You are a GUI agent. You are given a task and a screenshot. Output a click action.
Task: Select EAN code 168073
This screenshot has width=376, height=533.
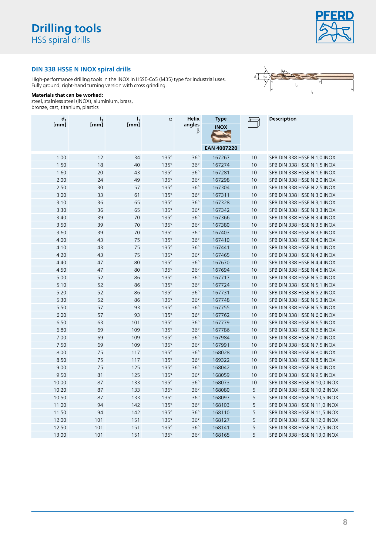(x=221, y=383)
